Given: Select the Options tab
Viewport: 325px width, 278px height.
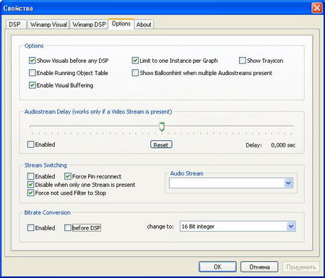Looking at the screenshot, I should (121, 24).
